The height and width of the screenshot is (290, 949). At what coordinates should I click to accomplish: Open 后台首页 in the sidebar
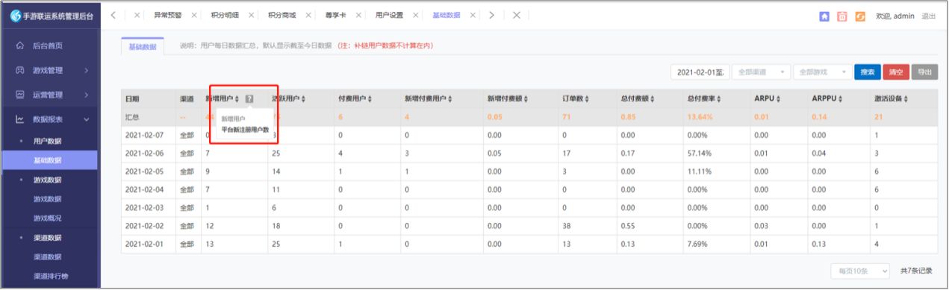pyautogui.click(x=48, y=45)
